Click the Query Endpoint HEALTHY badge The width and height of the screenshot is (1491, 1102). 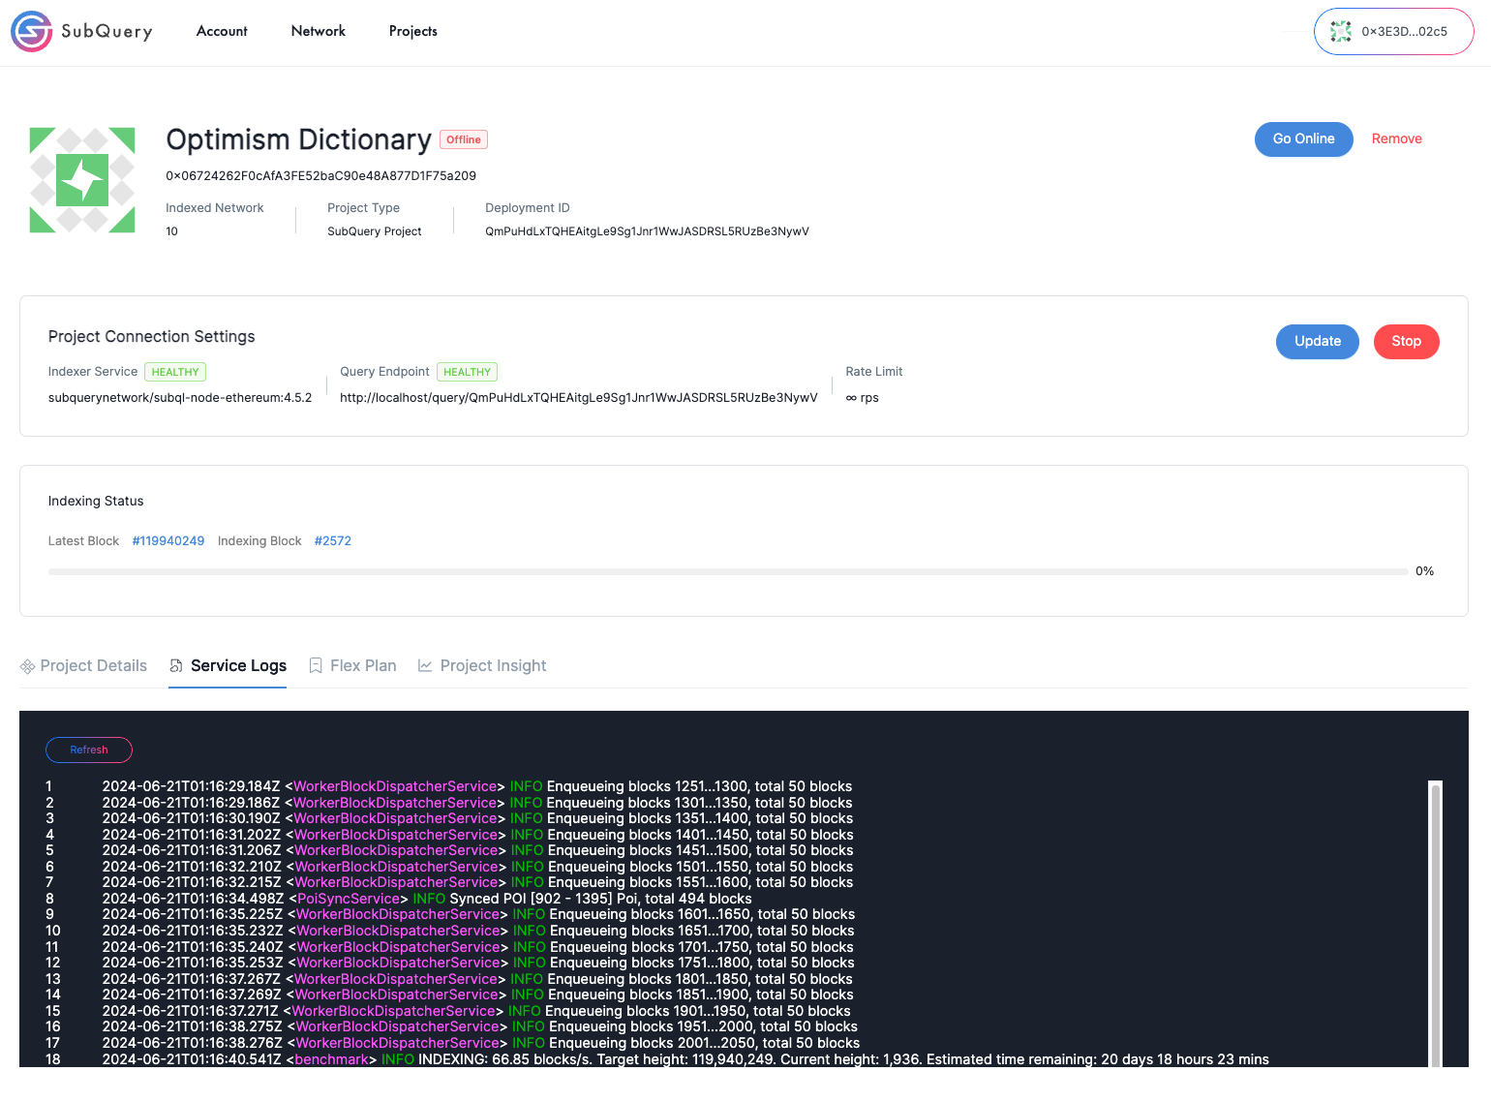467,372
